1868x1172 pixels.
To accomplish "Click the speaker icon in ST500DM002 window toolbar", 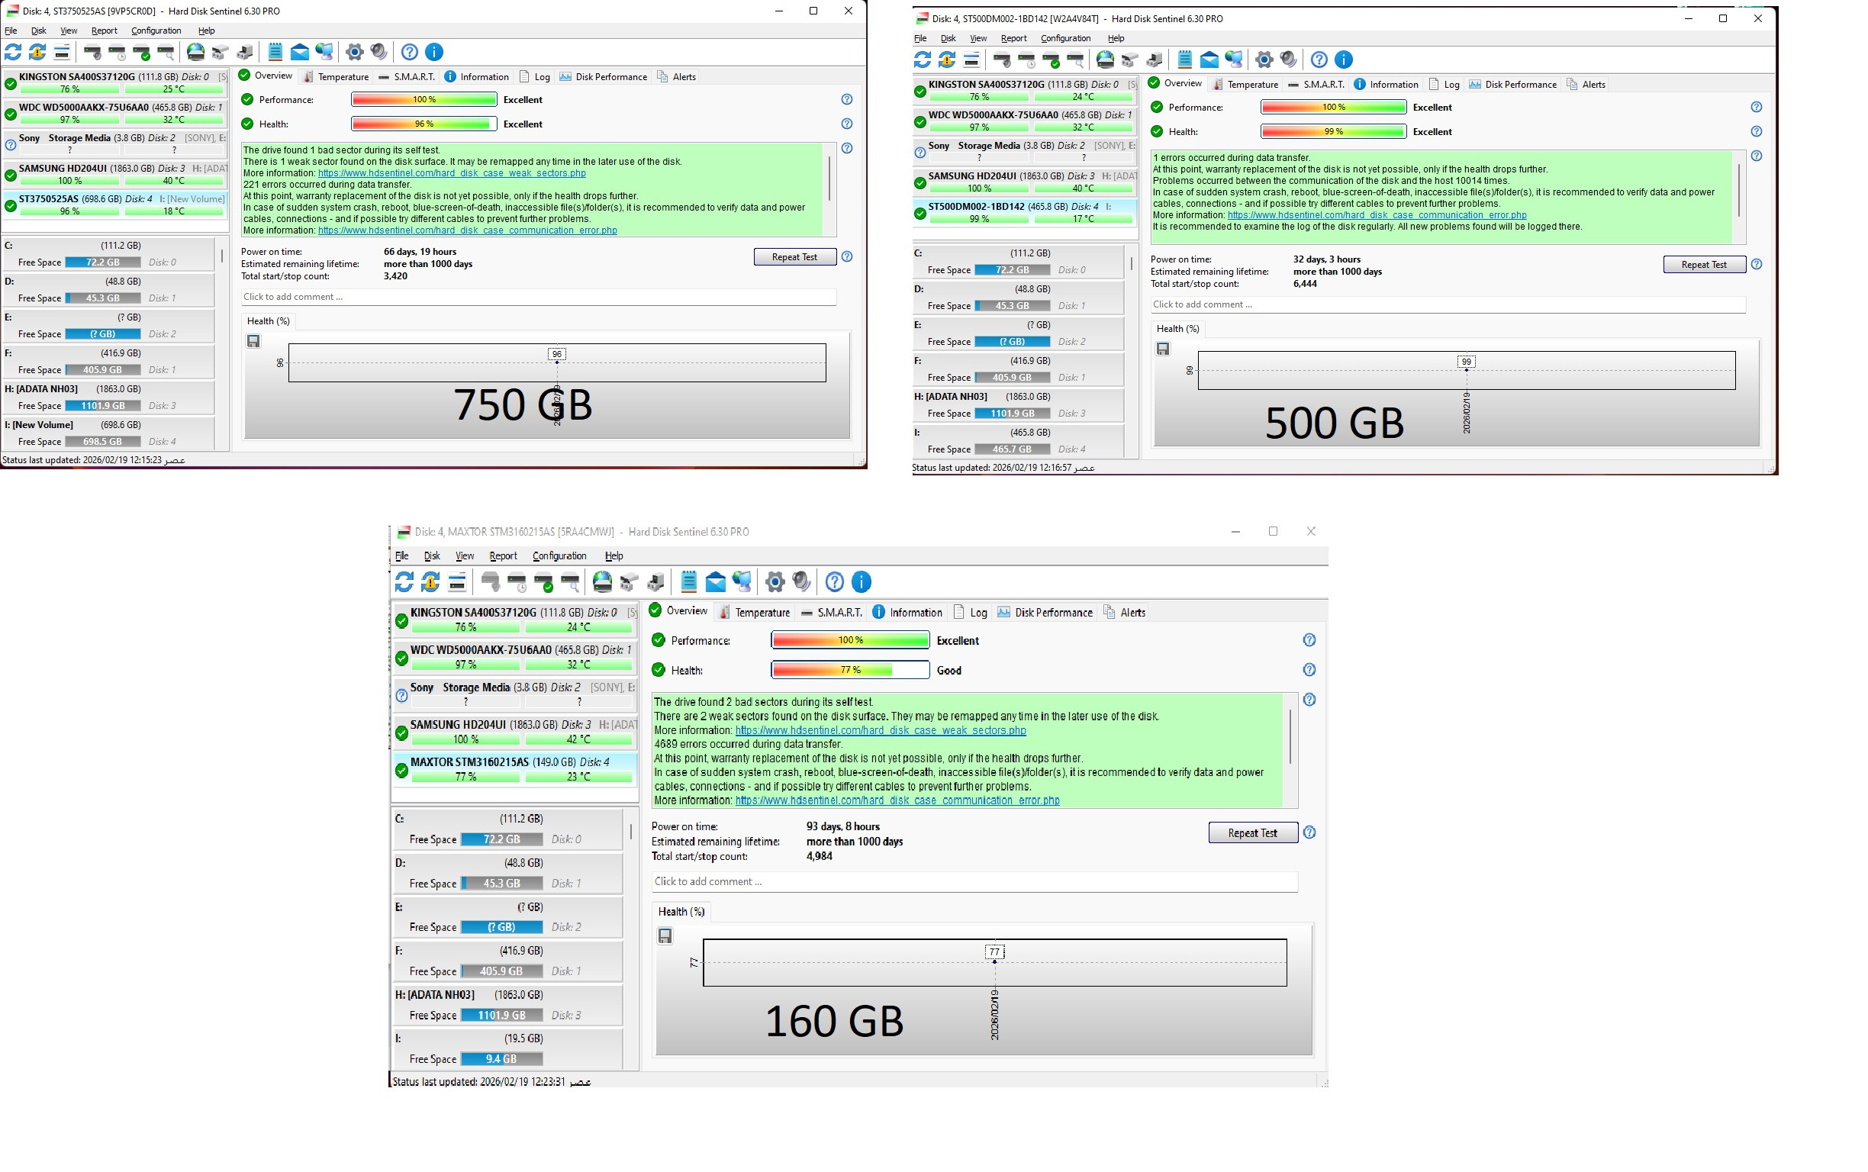I will 1288,60.
